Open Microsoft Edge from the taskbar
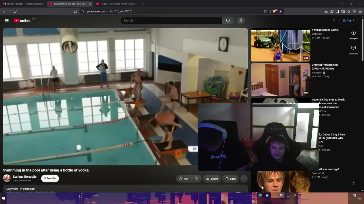364x204 pixels. click(x=260, y=195)
